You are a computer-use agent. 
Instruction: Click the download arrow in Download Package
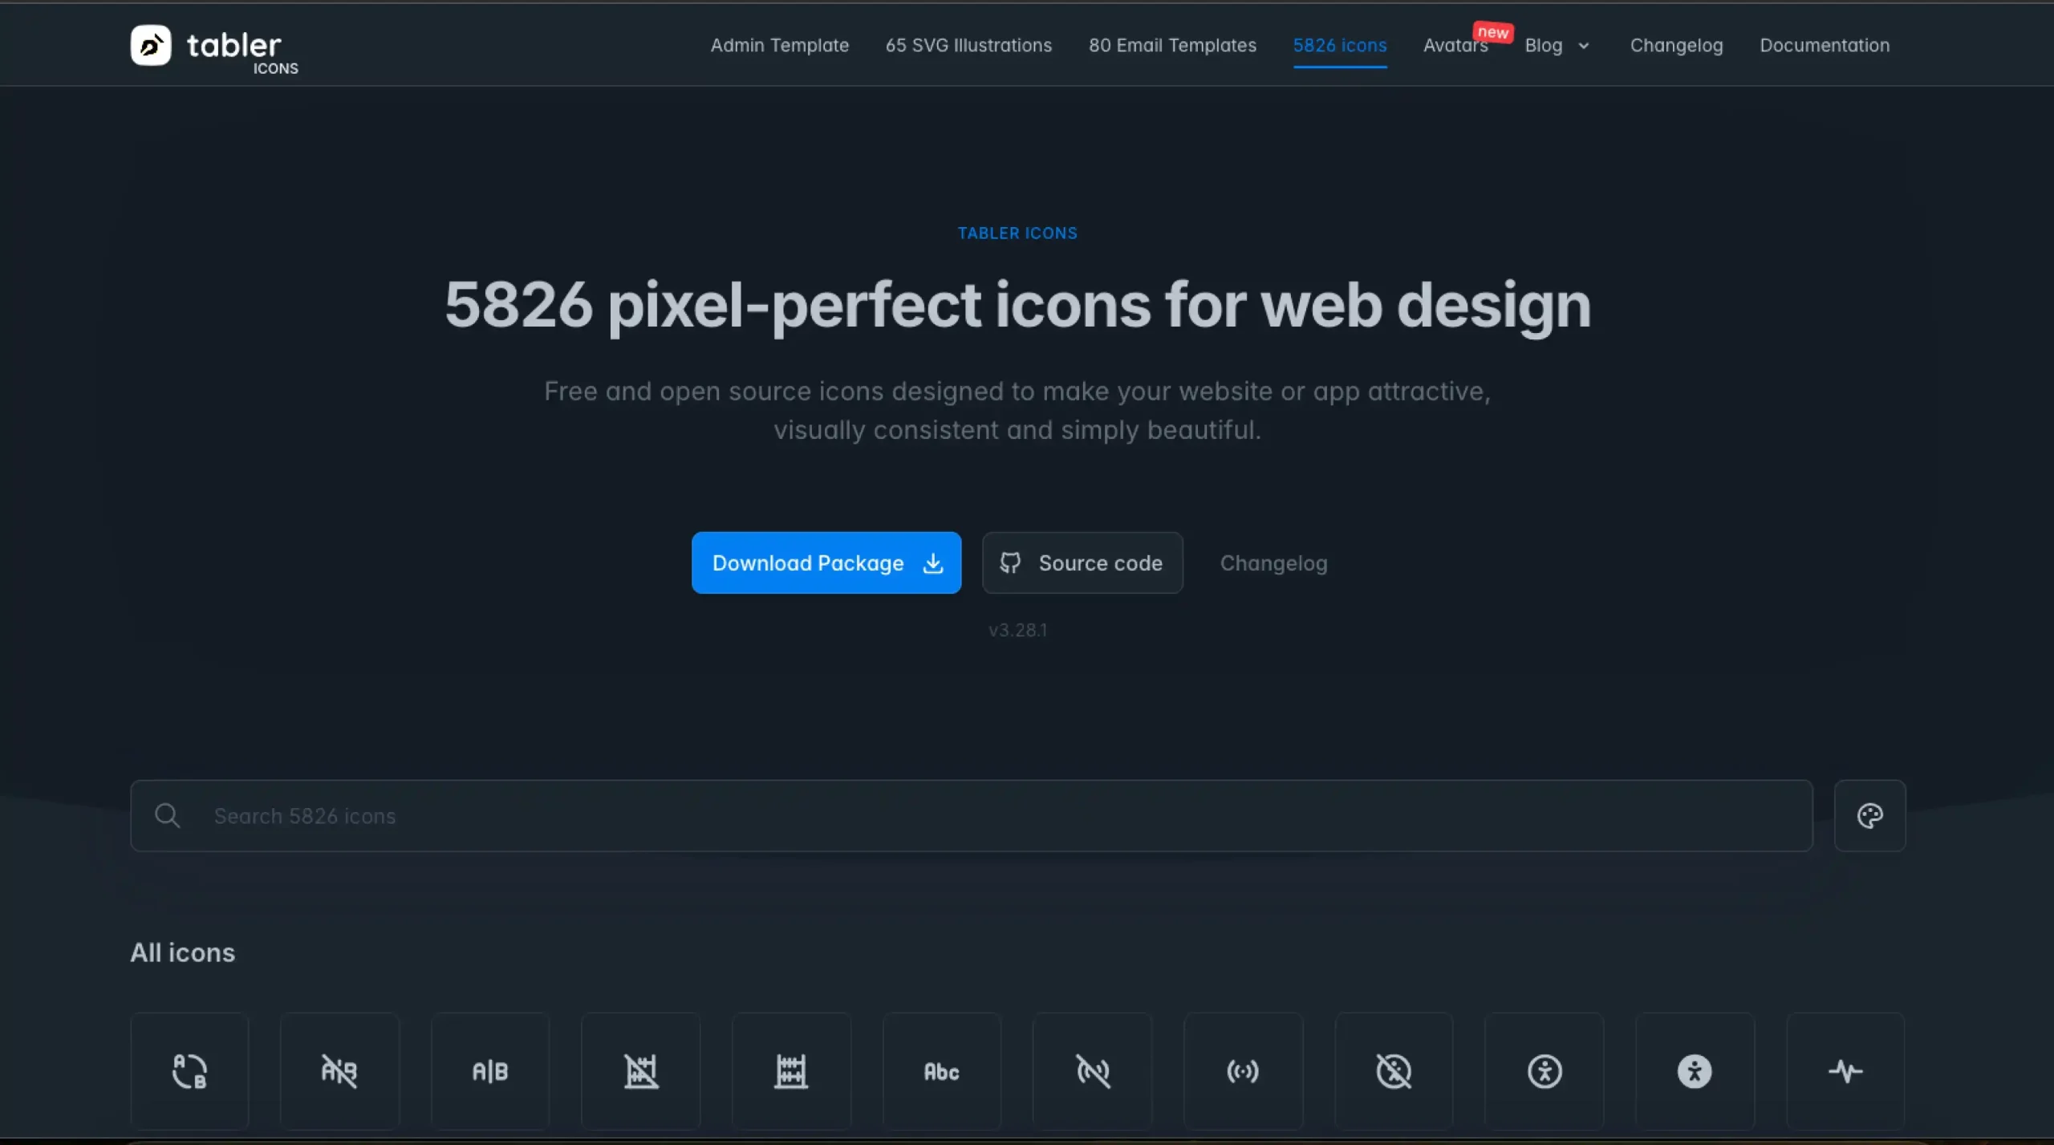[932, 563]
